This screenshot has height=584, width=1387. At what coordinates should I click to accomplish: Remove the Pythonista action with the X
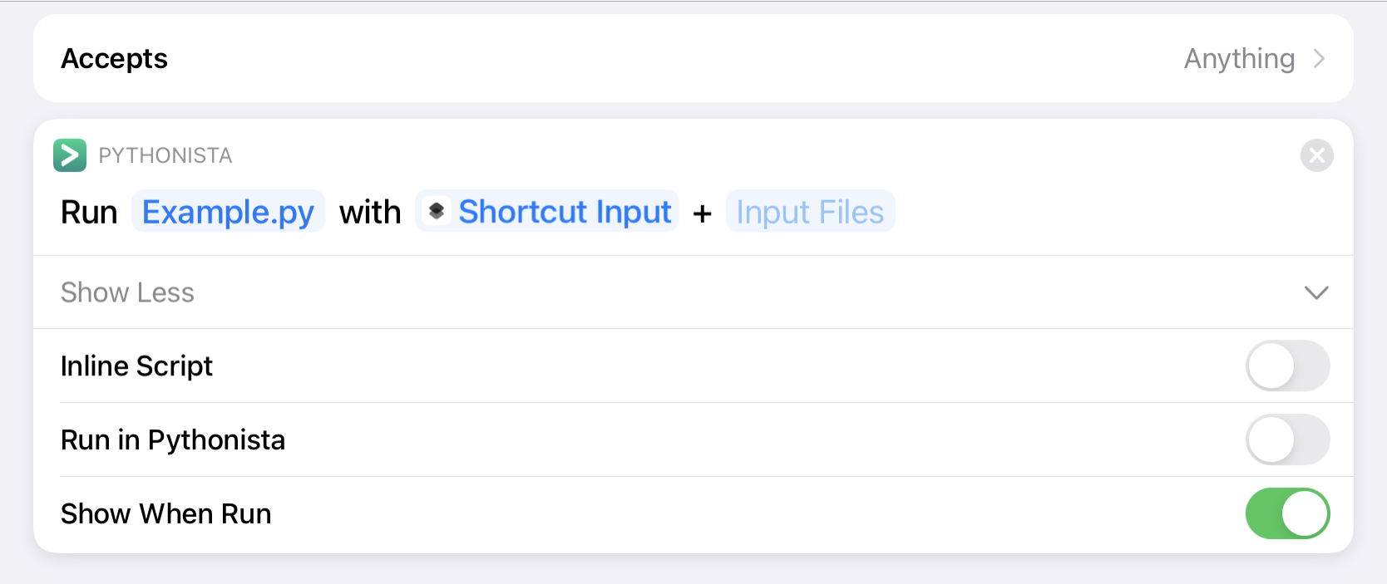click(x=1316, y=155)
